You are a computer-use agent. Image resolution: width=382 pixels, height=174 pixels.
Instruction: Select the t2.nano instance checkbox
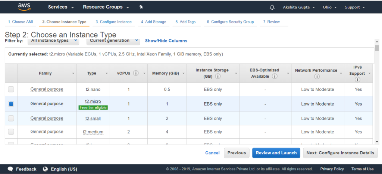click(11, 89)
